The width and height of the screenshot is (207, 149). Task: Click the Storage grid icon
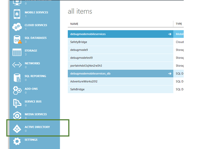[17, 52]
